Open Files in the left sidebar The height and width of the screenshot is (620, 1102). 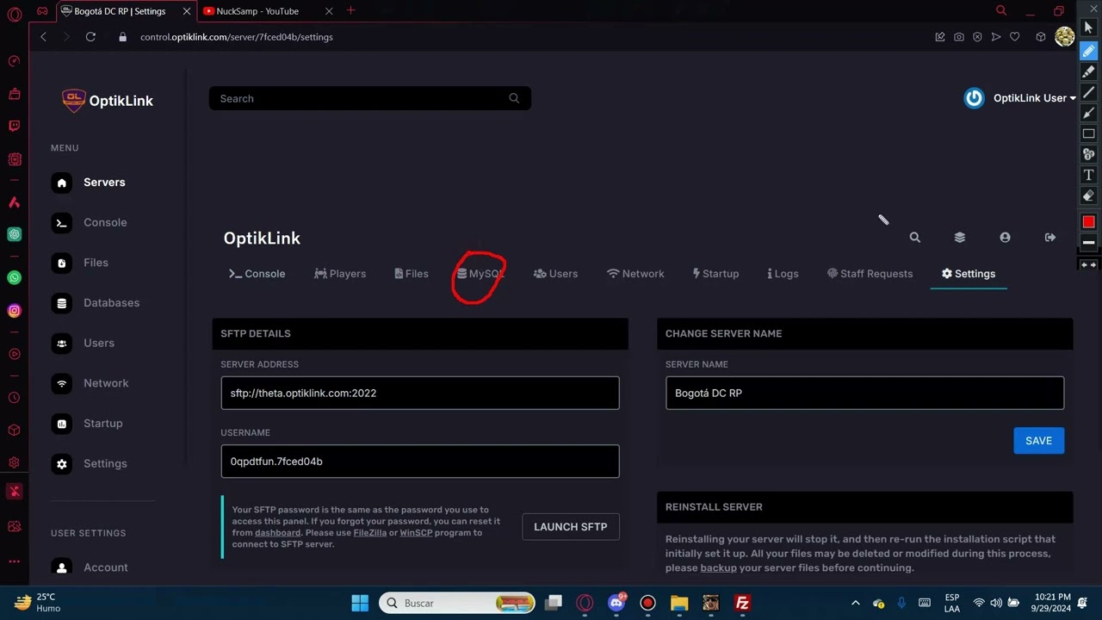(79, 263)
